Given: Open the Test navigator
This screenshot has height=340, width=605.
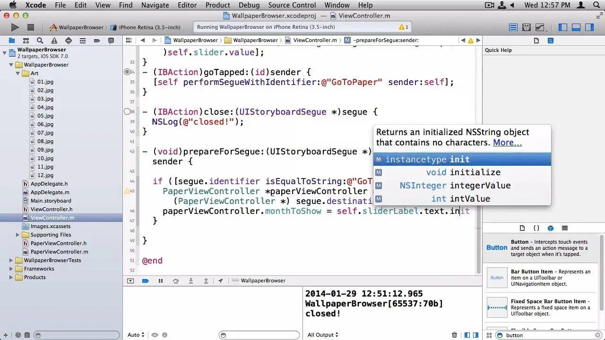Looking at the screenshot, I should tap(69, 41).
